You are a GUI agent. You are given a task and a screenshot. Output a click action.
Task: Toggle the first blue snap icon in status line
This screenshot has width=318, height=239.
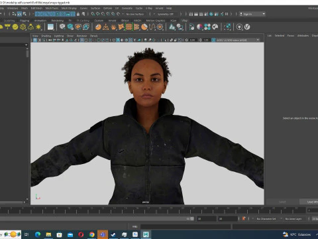tap(37, 14)
